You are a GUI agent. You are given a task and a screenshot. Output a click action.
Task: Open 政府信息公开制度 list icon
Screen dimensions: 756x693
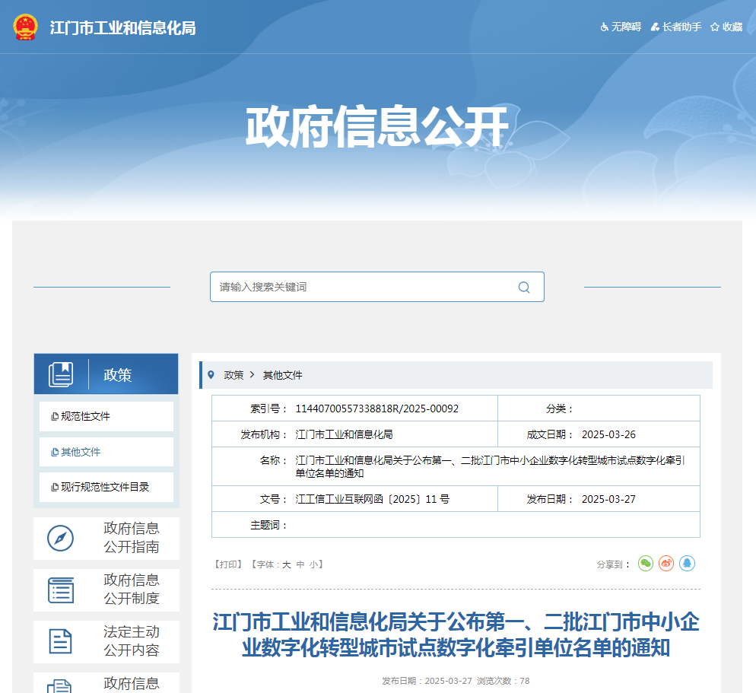(61, 590)
